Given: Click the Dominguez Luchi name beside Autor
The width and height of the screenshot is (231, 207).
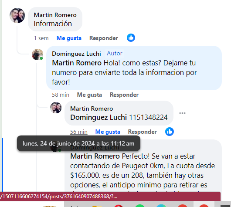Looking at the screenshot, I should 76,54.
